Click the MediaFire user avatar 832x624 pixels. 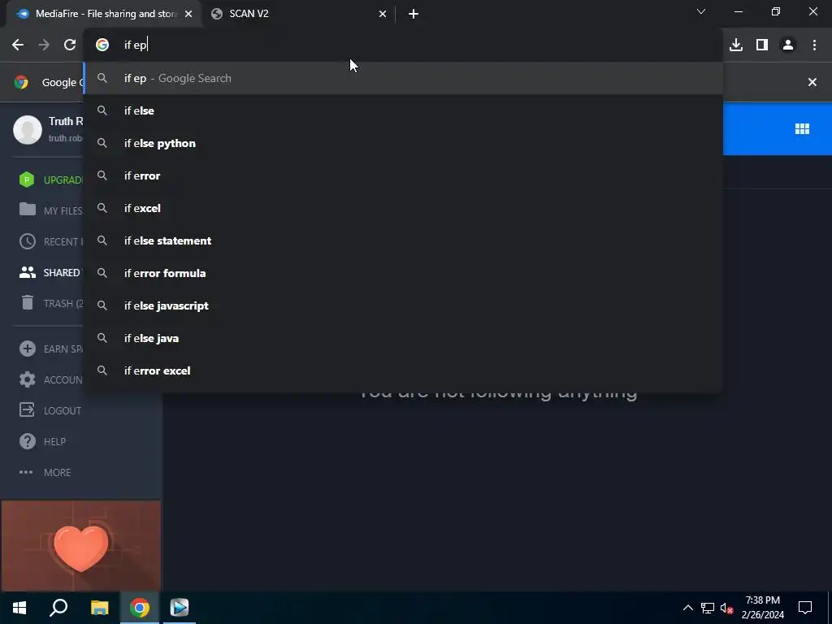click(27, 129)
